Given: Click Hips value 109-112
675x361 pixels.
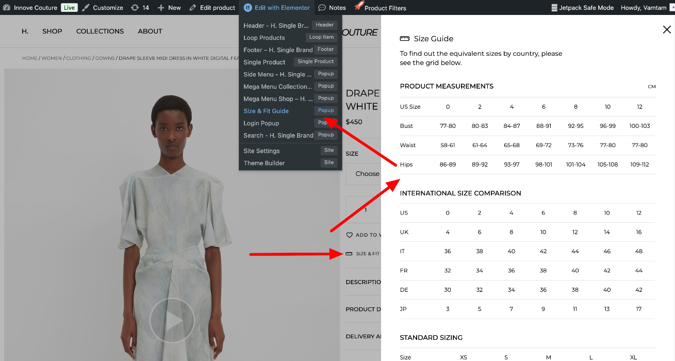Looking at the screenshot, I should 639,165.
